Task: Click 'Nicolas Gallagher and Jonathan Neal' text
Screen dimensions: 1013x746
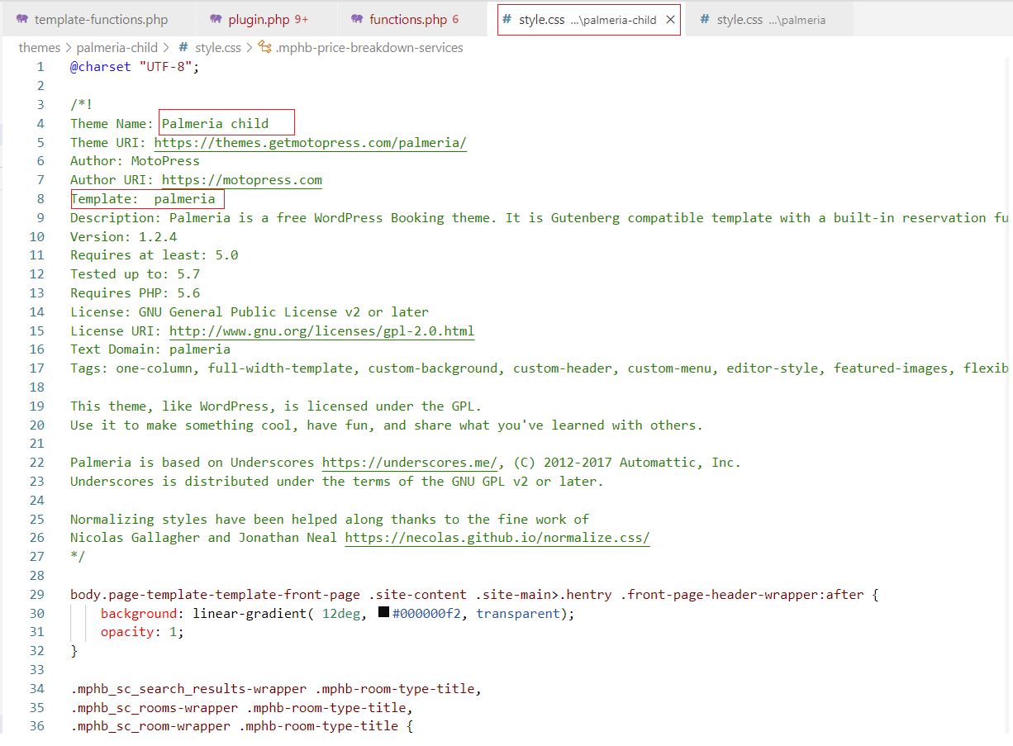Action: (204, 538)
